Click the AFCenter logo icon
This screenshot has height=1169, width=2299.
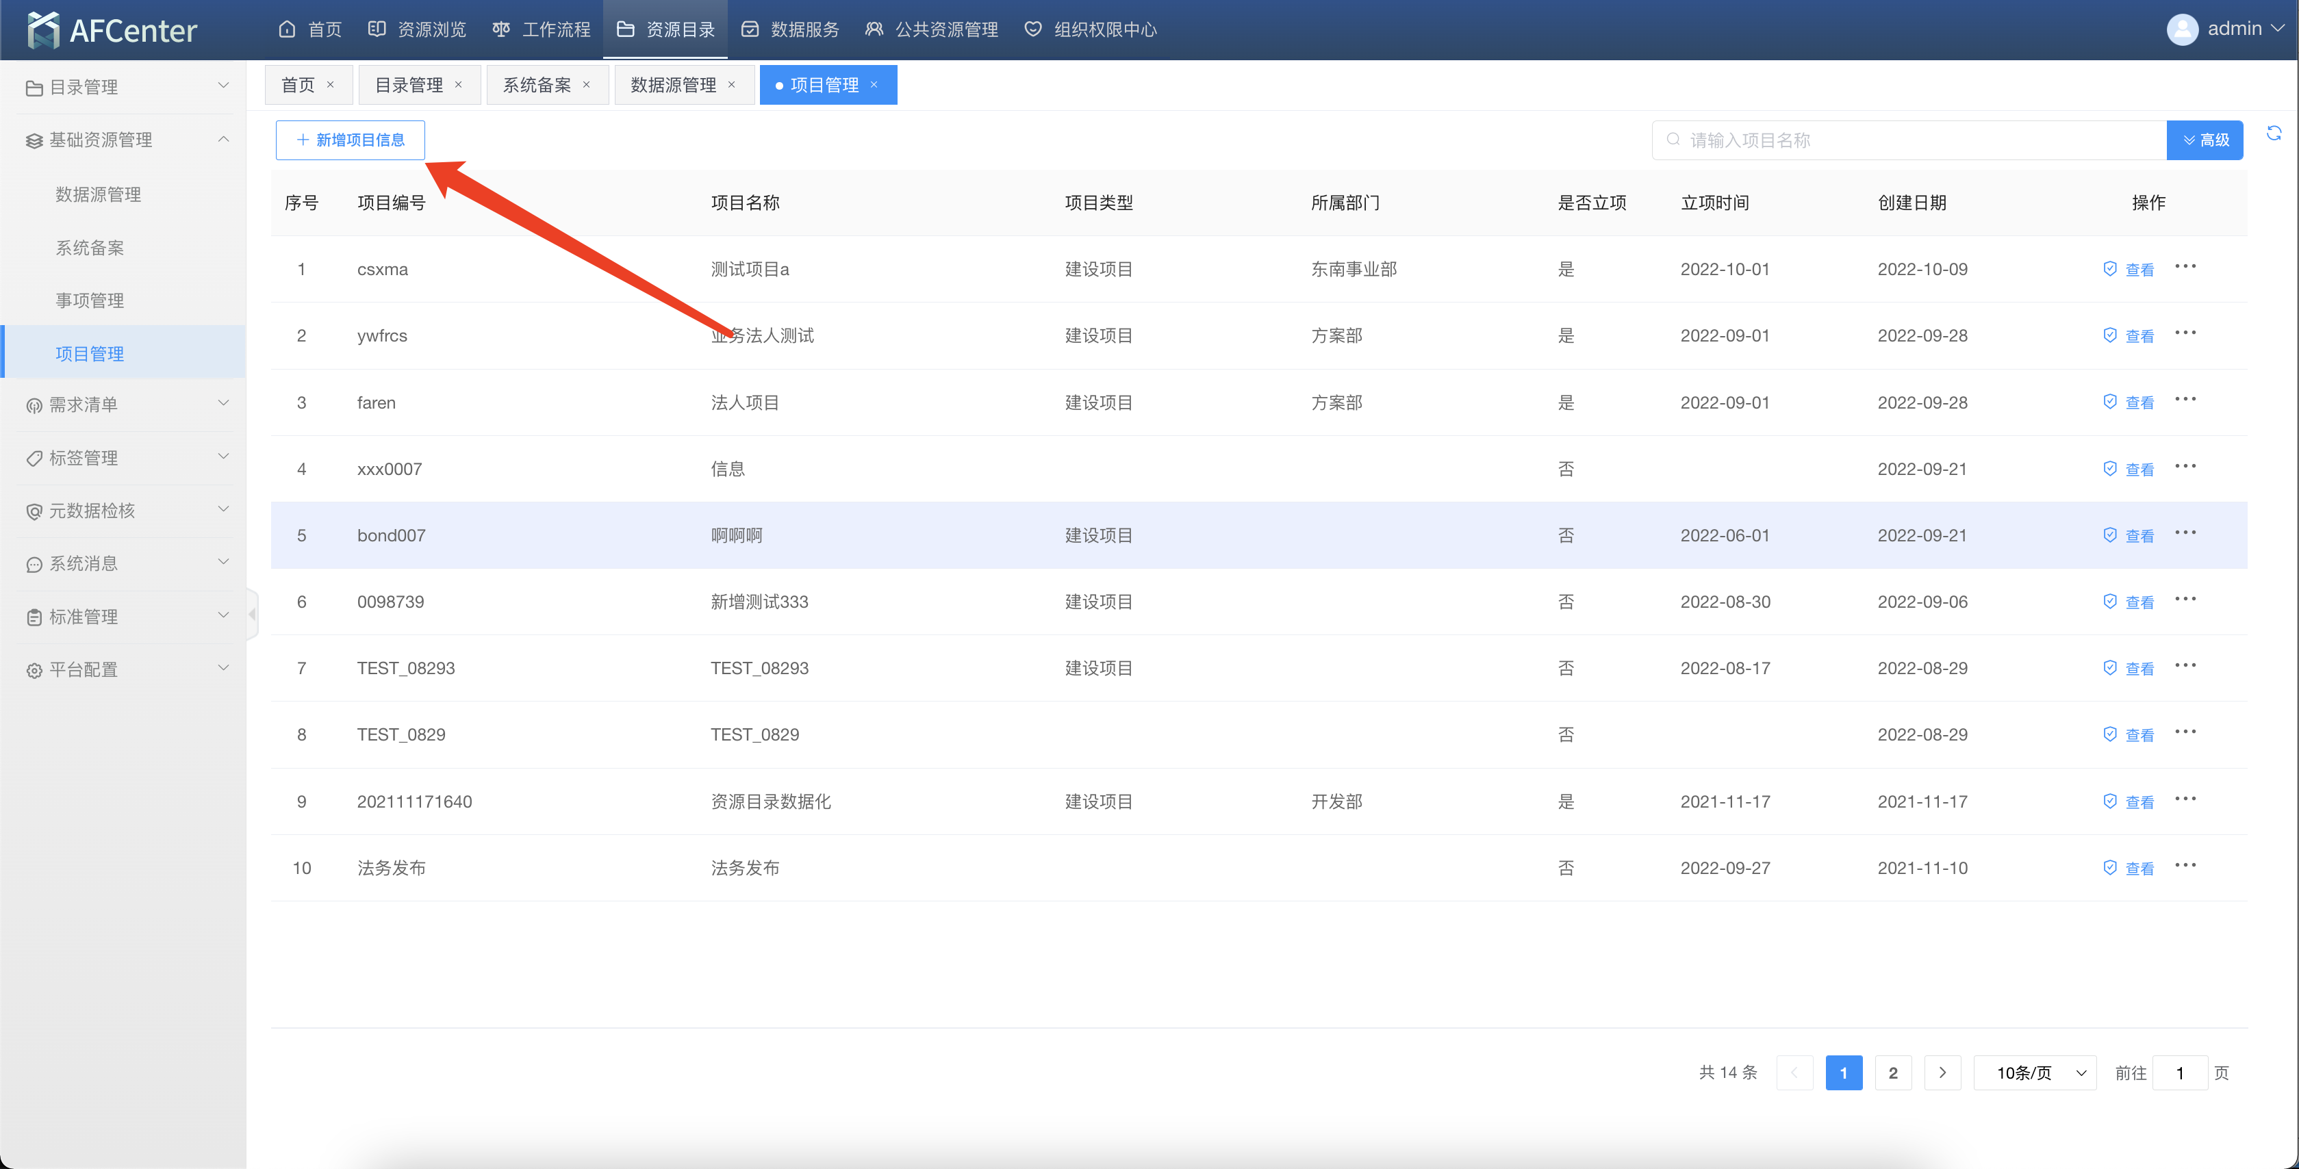(x=43, y=29)
